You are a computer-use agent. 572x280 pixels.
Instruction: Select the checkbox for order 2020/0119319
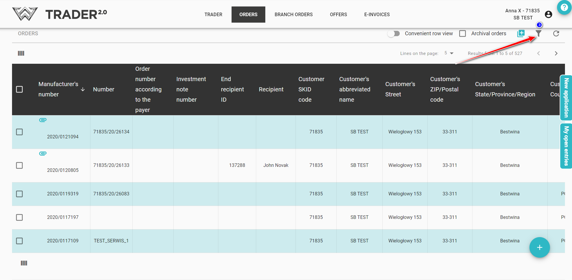click(19, 194)
